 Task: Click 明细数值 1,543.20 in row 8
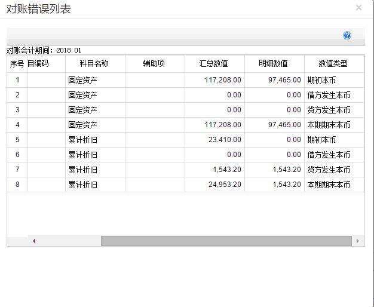287,185
